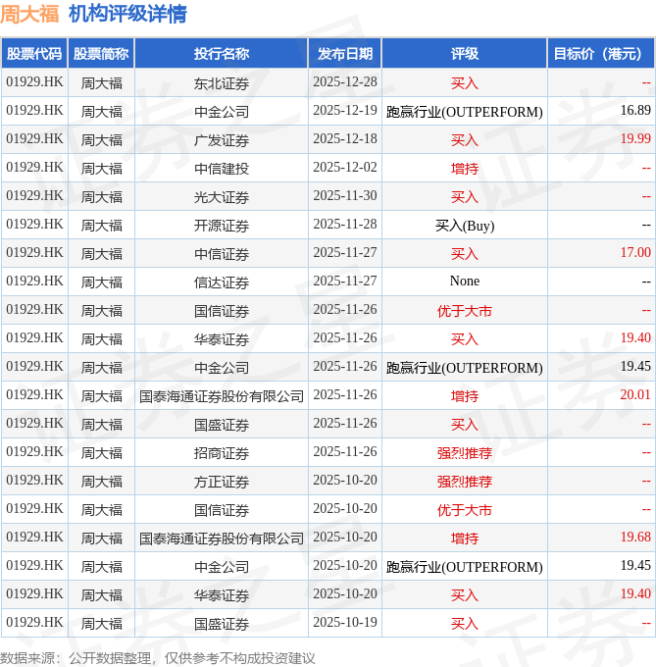The height and width of the screenshot is (667, 656).
Task: Select the None rating cell
Action: [x=465, y=282]
